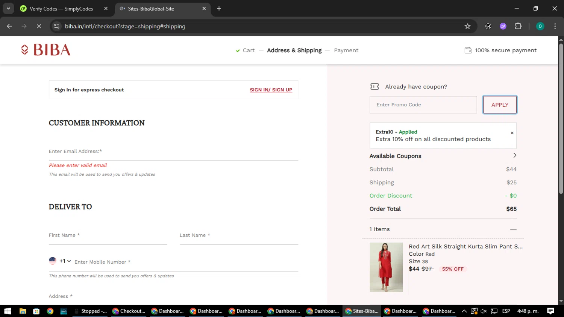This screenshot has height=317, width=564.
Task: Open a new browser tab
Action: [x=219, y=8]
